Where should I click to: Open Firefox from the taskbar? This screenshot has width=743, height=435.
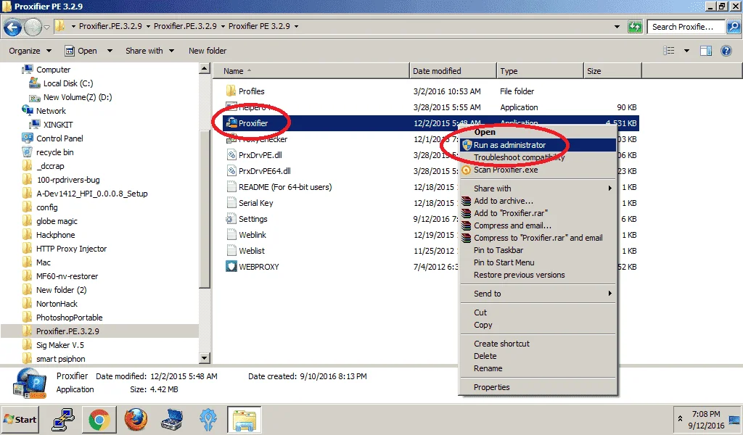pos(136,420)
